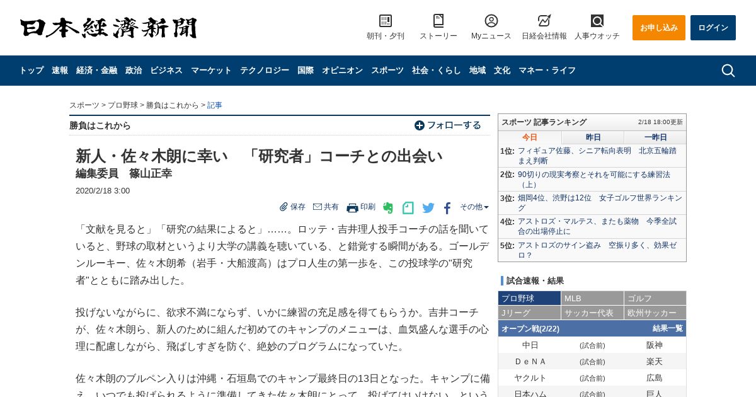Click the article headline 新人・佐々木朗に幸い

(259, 156)
